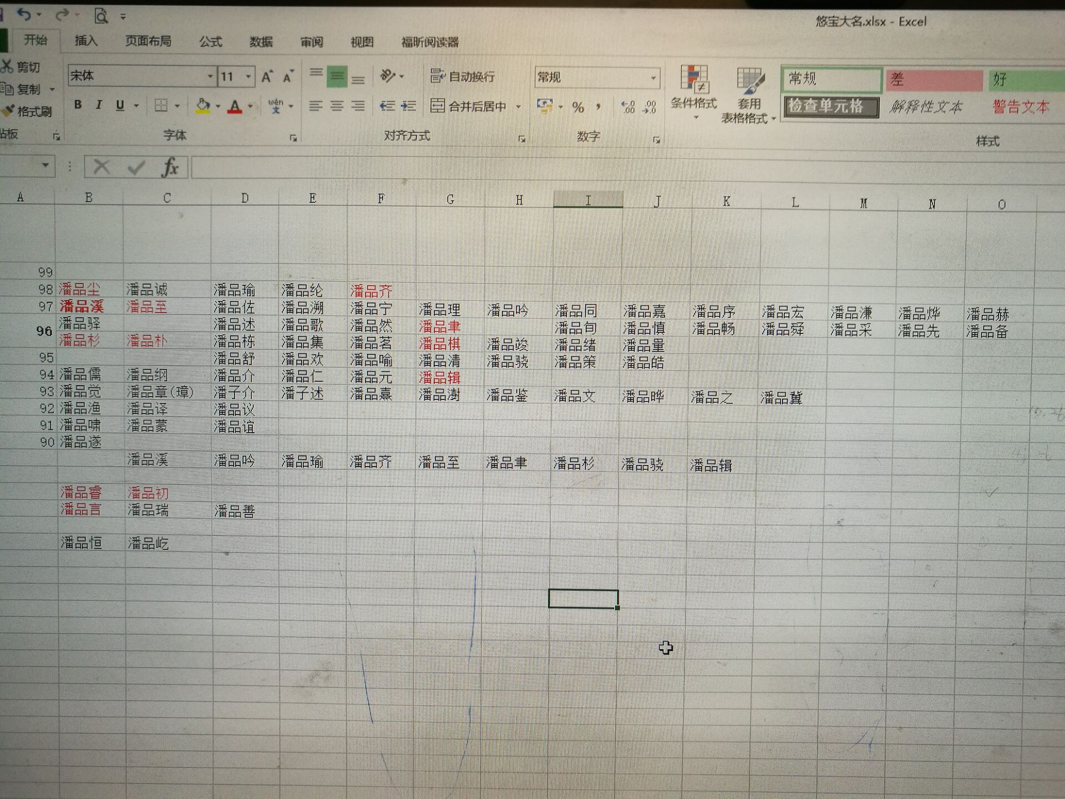Open the 公式 ribbon tab

point(210,42)
